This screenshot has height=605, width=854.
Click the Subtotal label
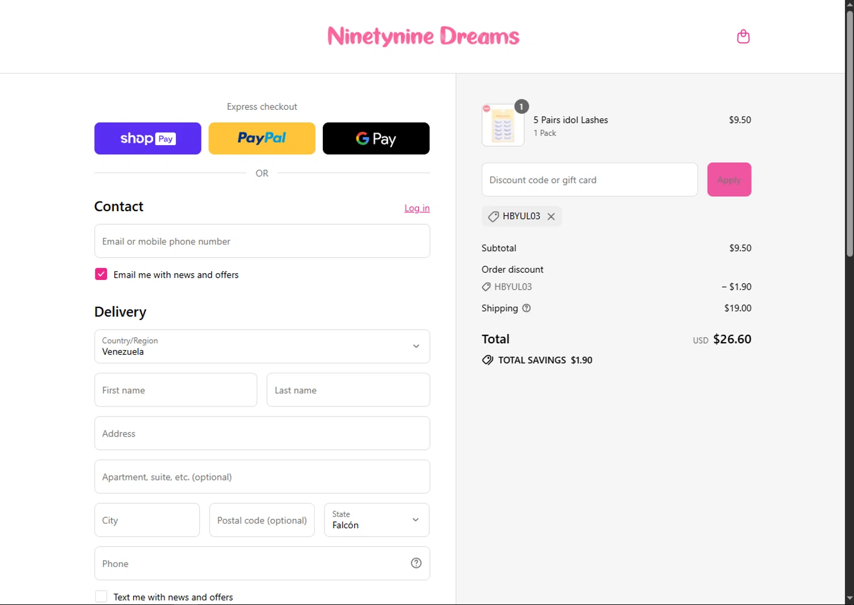pos(499,248)
